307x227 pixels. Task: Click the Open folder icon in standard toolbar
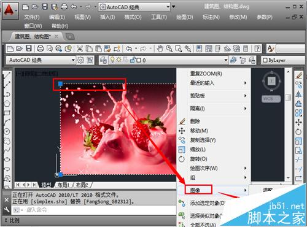19,48
